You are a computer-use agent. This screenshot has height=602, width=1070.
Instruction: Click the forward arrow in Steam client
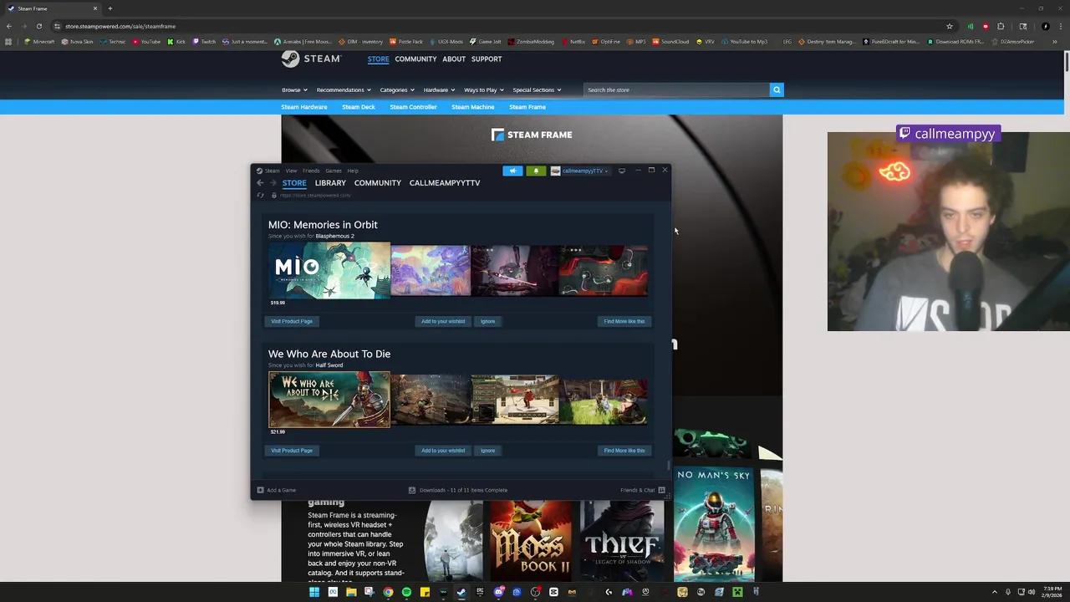(273, 183)
